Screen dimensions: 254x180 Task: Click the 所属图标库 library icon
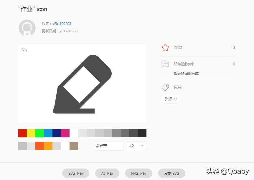165,64
